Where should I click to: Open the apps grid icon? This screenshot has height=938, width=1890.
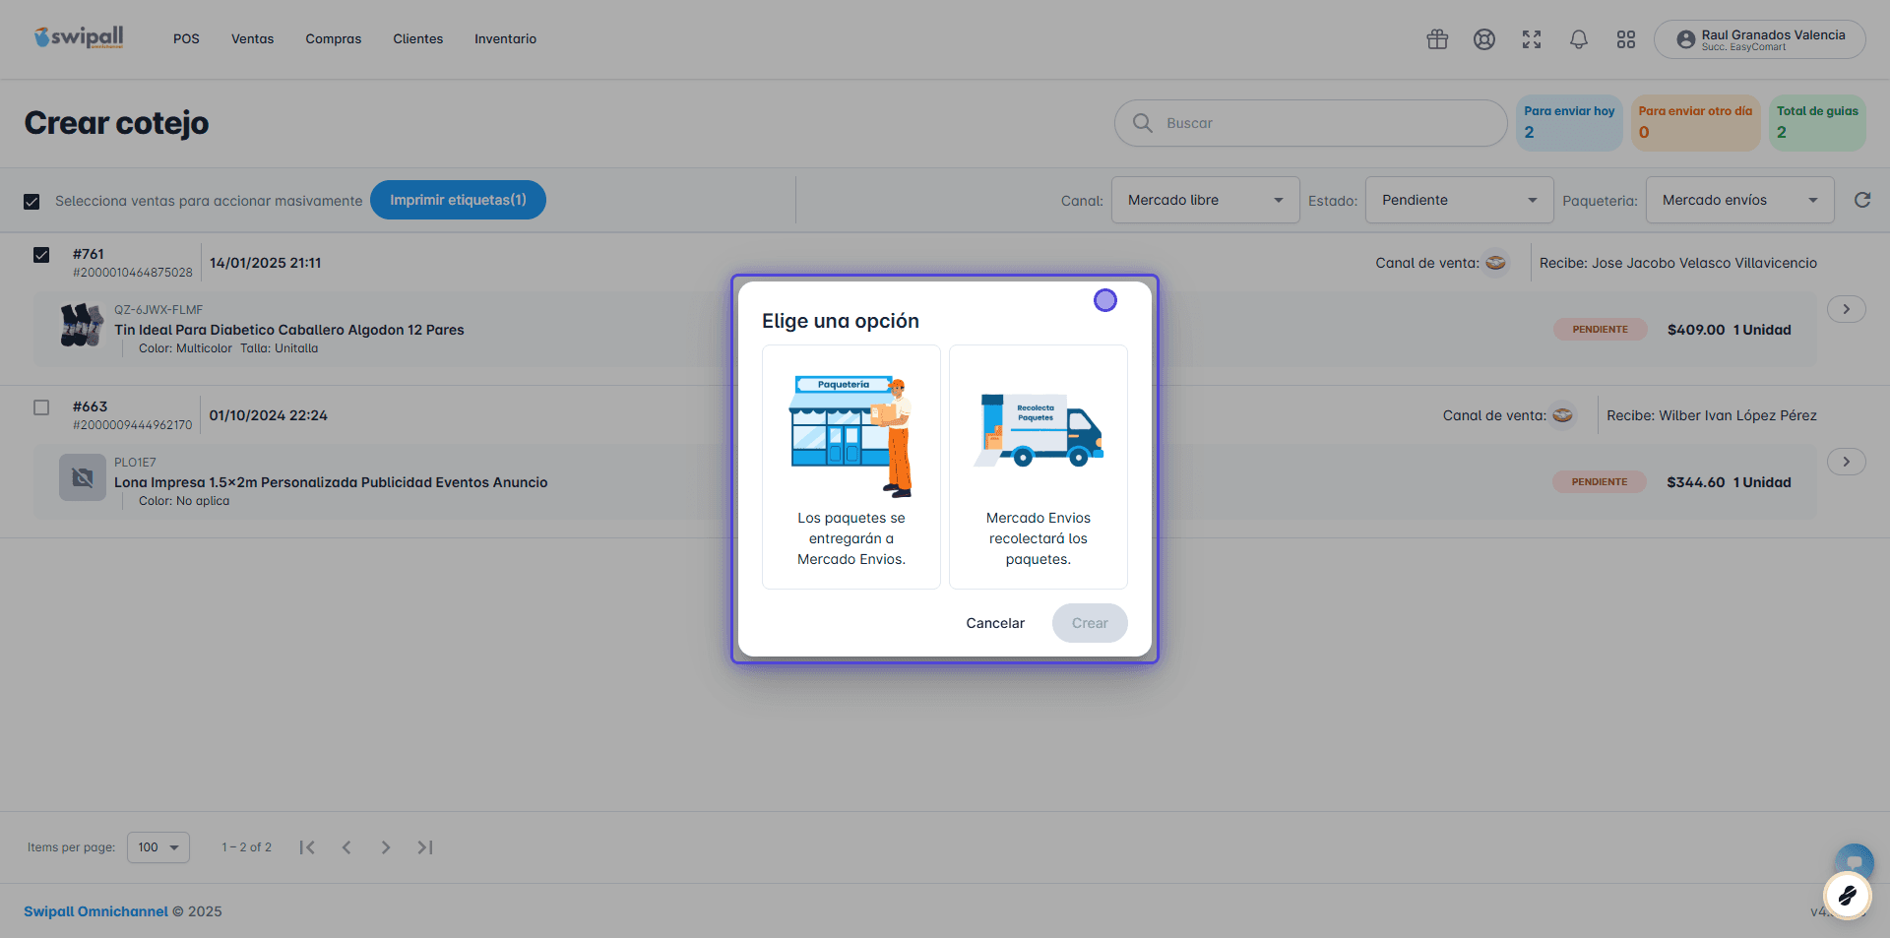(x=1626, y=39)
